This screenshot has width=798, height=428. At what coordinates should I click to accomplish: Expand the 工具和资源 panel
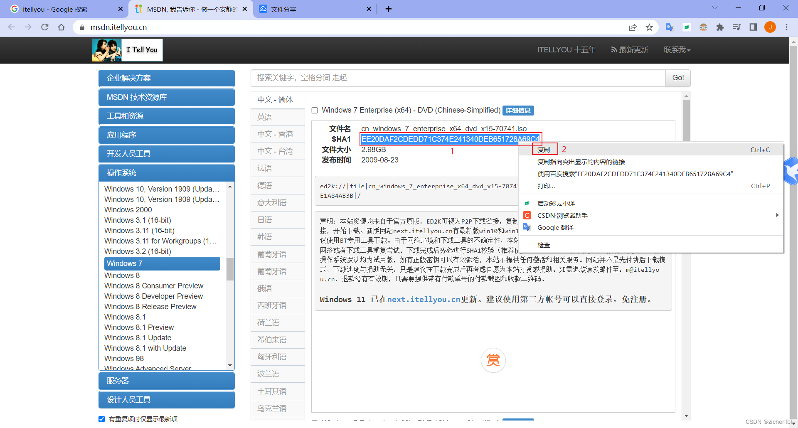point(167,116)
